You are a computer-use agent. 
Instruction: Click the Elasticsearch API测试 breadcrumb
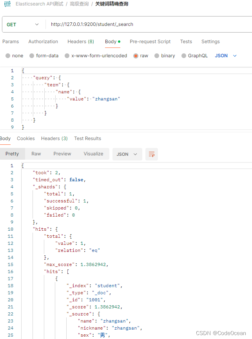(40, 4)
